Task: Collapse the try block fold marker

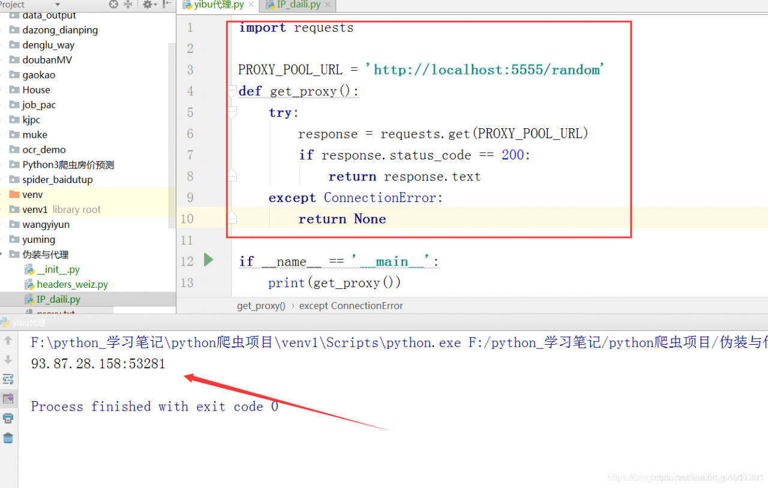Action: pyautogui.click(x=232, y=112)
